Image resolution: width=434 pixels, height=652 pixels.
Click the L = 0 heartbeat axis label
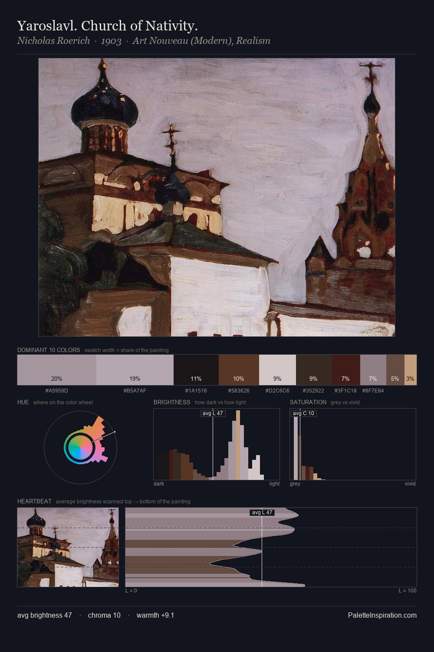[131, 591]
